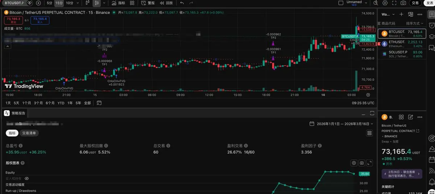The height and width of the screenshot is (194, 435).
Task: Add symbol to watchlist plus icon
Action: point(401,15)
